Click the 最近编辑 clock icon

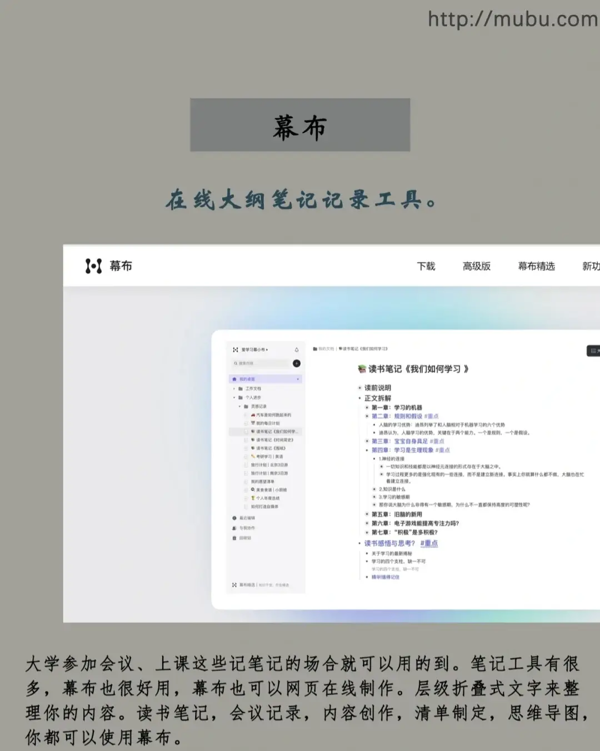tap(234, 518)
